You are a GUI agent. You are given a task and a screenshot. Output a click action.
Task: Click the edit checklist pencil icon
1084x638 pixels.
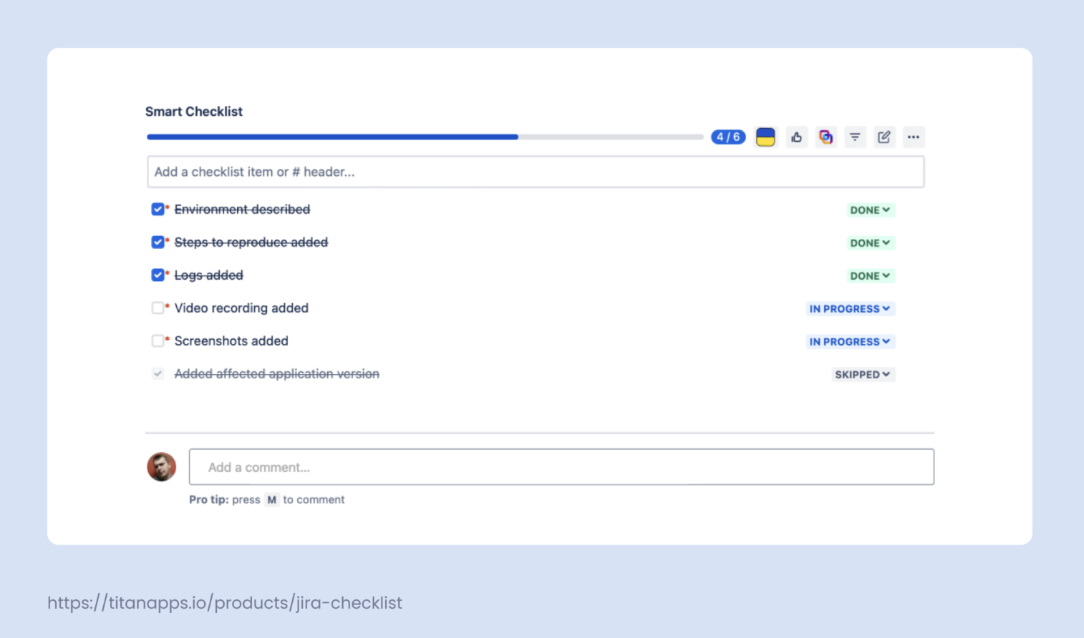click(884, 137)
